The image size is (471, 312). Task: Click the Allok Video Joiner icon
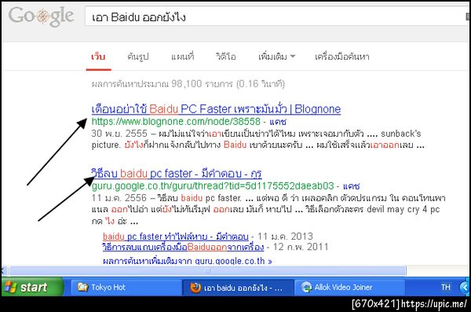[x=307, y=288]
